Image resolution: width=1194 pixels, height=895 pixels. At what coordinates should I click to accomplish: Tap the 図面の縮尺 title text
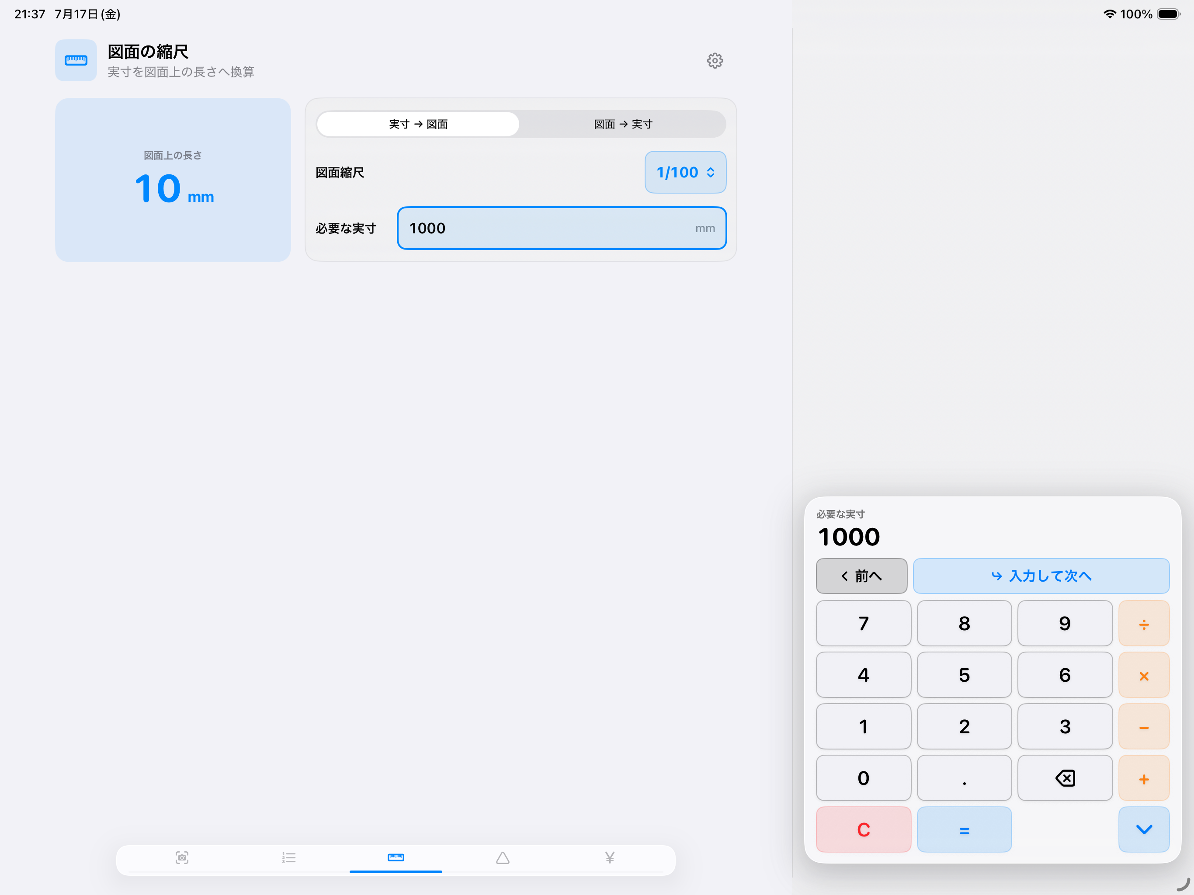pos(148,52)
